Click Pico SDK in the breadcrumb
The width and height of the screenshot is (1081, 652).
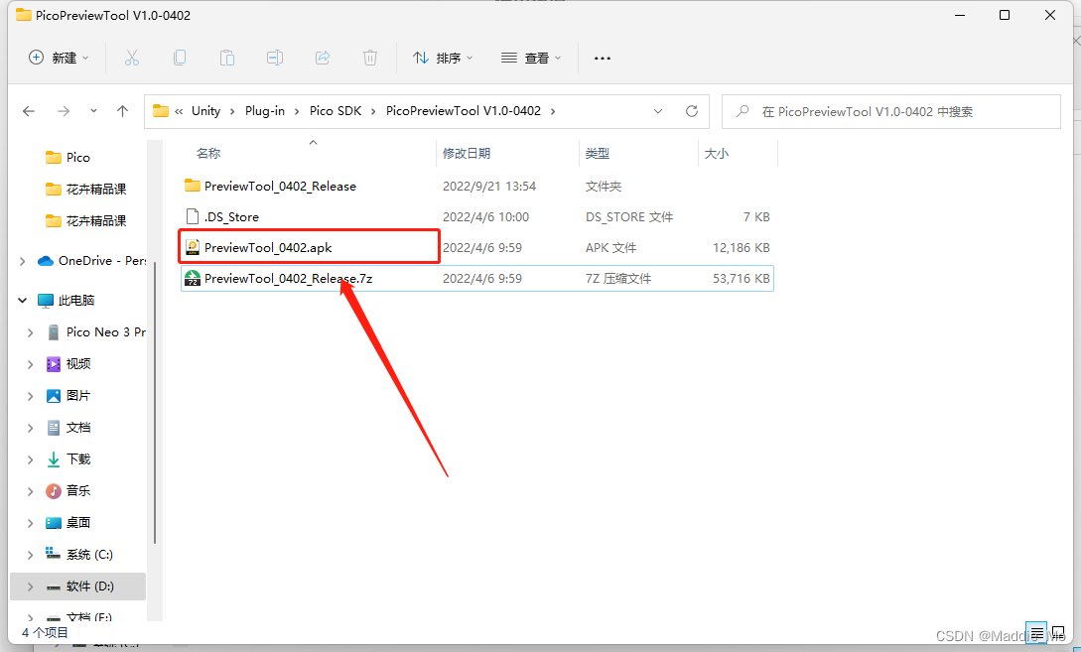[336, 111]
